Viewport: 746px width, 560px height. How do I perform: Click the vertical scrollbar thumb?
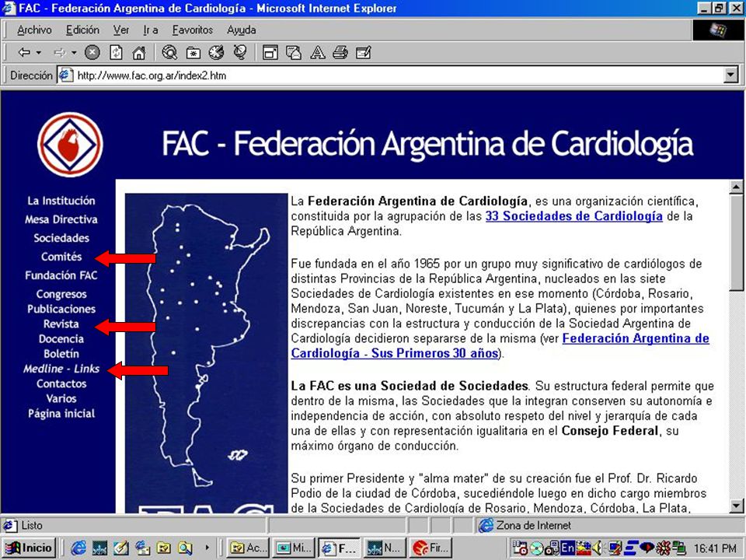tap(736, 242)
